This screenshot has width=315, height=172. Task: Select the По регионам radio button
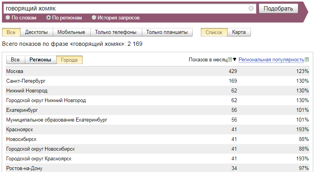pyautogui.click(x=49, y=17)
